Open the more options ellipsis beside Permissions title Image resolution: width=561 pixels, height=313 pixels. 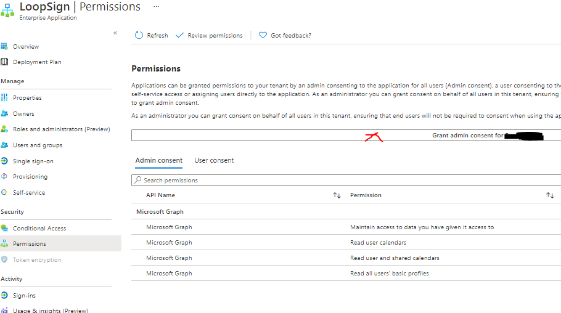pyautogui.click(x=157, y=6)
